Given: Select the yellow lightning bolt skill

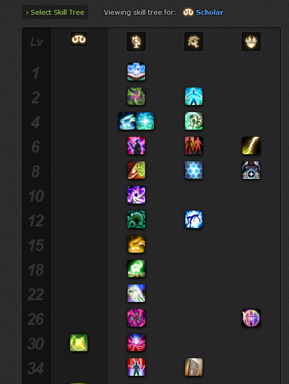Looking at the screenshot, I should click(x=251, y=146).
